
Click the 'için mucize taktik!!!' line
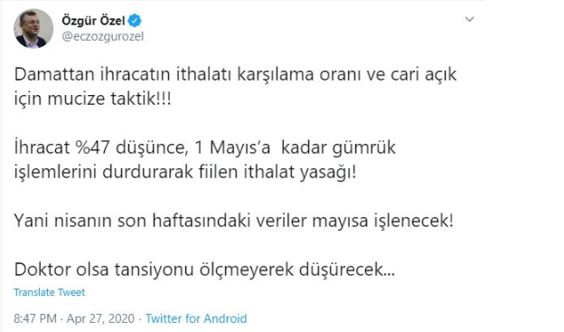93,99
